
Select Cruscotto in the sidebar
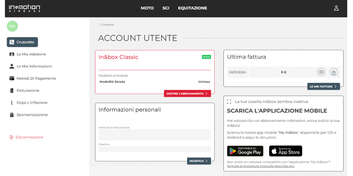22,42
